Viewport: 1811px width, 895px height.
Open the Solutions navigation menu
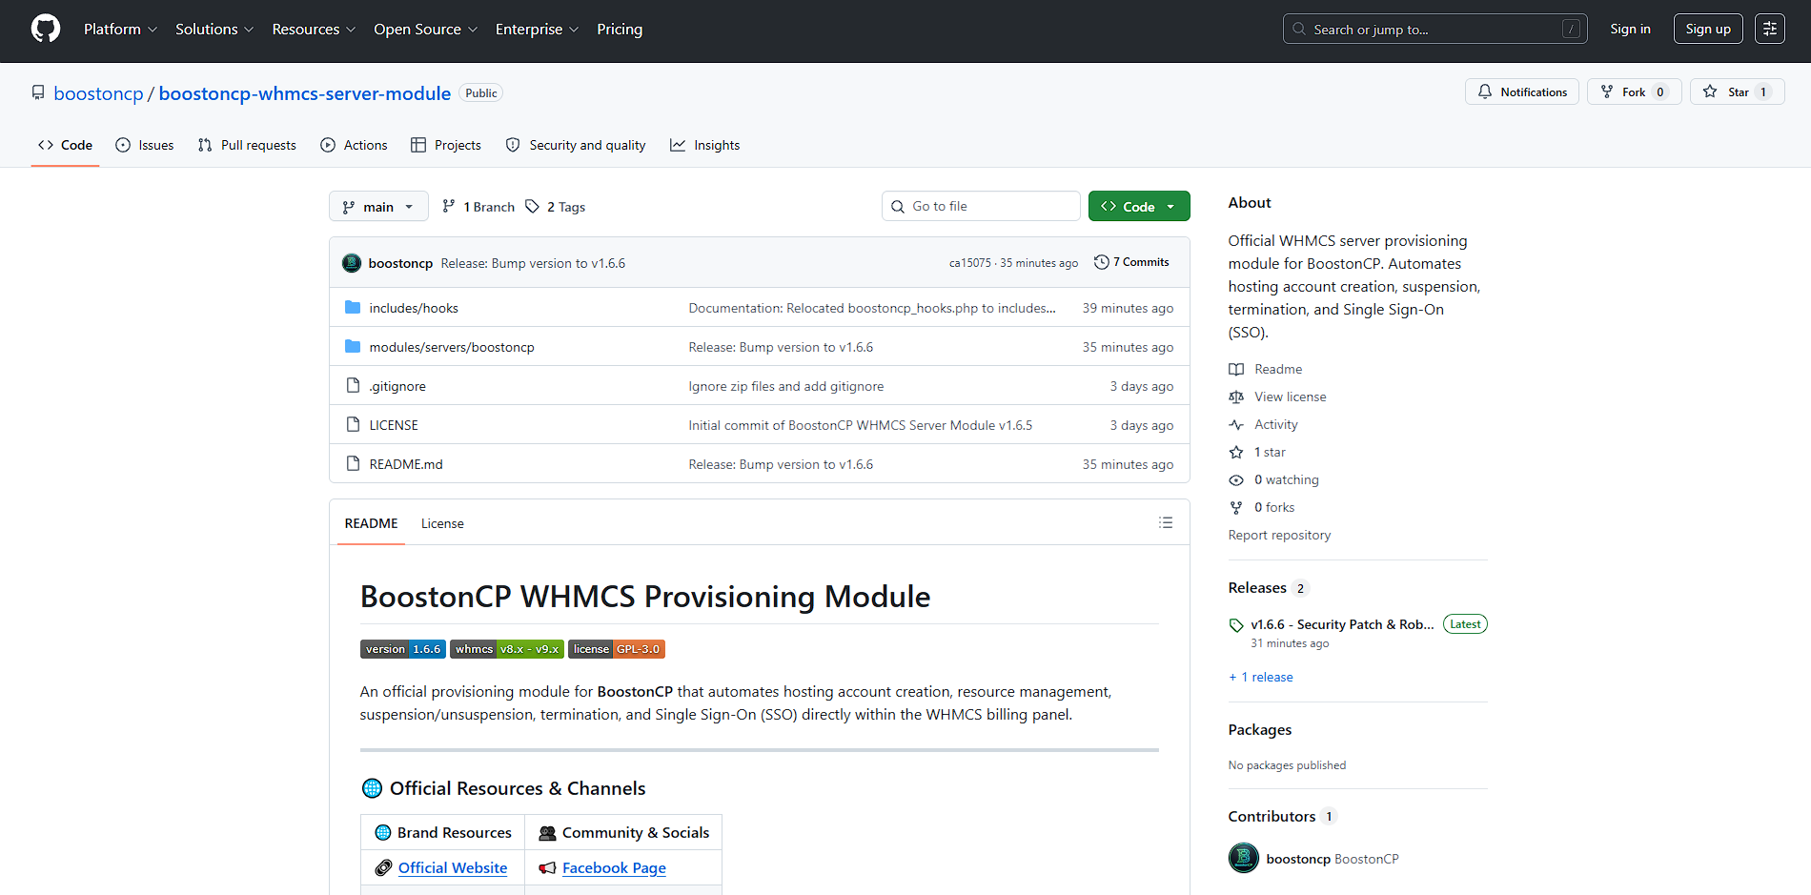[x=214, y=30]
